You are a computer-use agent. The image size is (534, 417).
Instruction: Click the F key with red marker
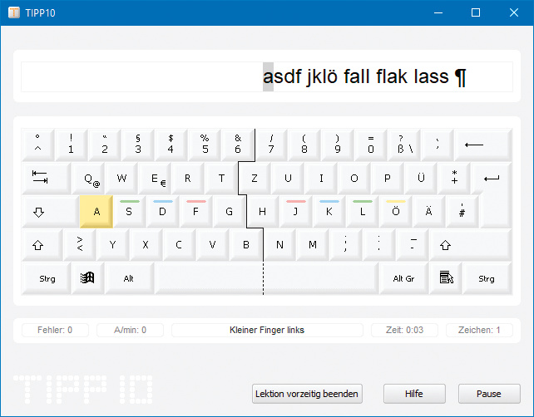[196, 212]
